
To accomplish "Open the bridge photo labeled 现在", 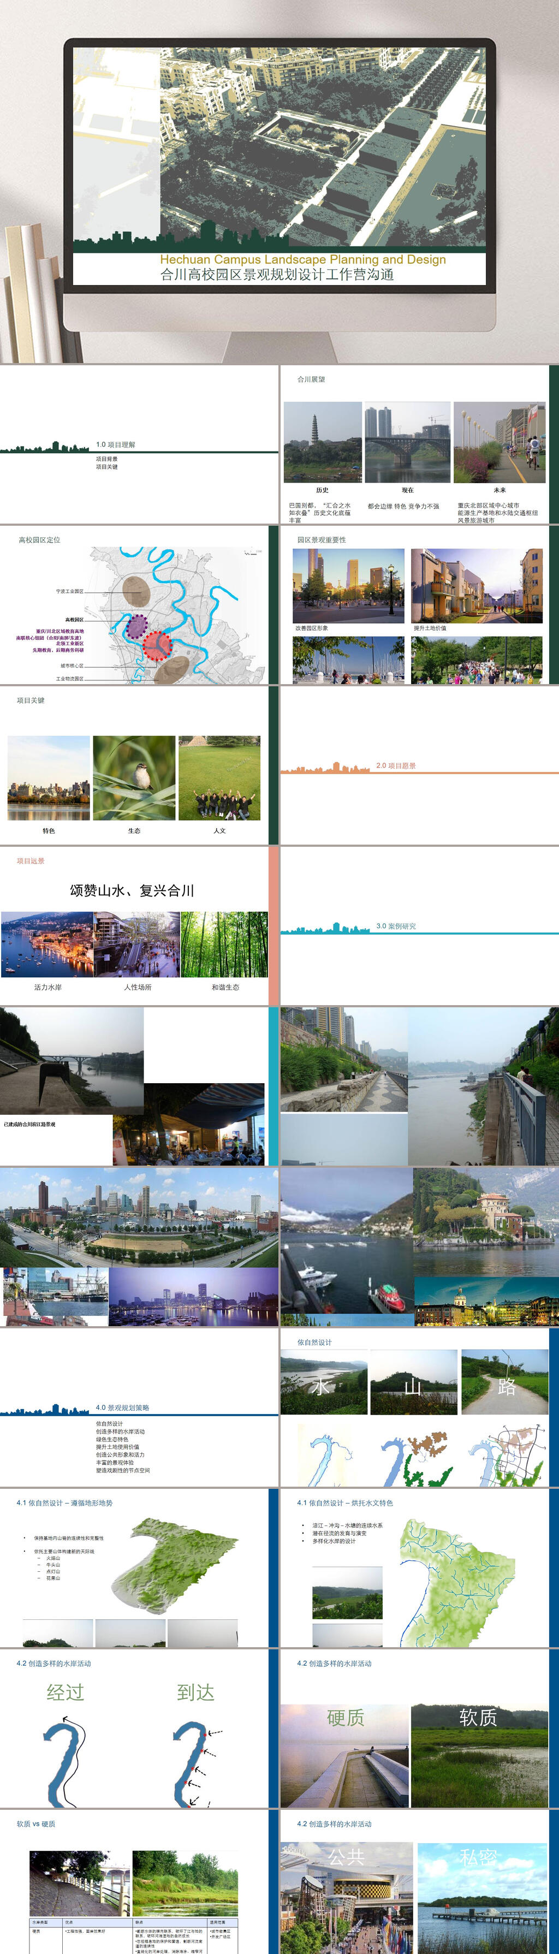I will (x=407, y=442).
